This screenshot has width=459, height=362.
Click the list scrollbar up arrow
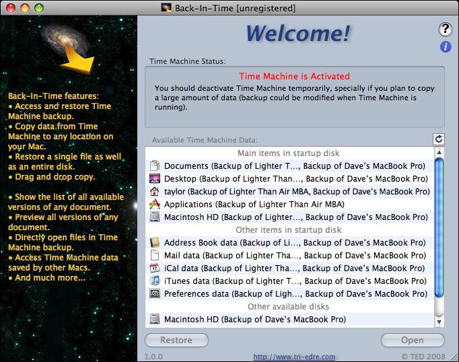tap(439, 152)
